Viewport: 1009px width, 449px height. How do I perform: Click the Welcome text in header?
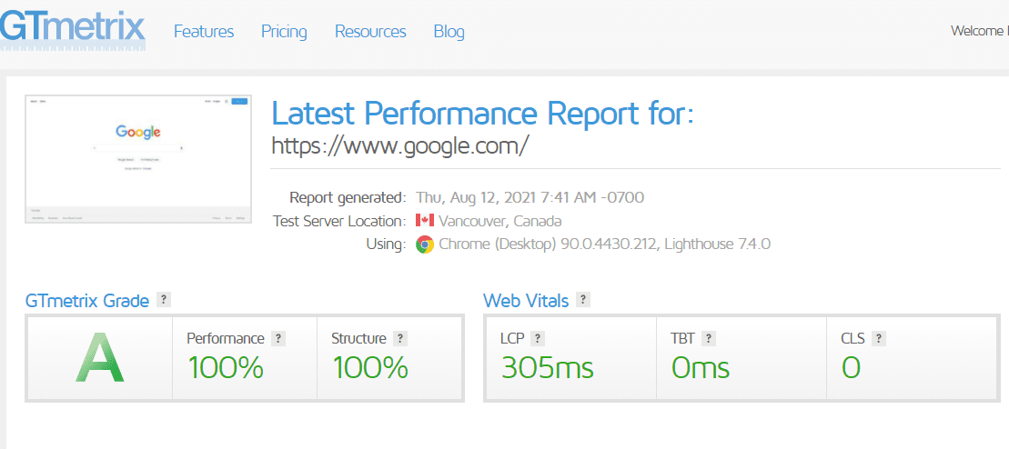pos(979,31)
